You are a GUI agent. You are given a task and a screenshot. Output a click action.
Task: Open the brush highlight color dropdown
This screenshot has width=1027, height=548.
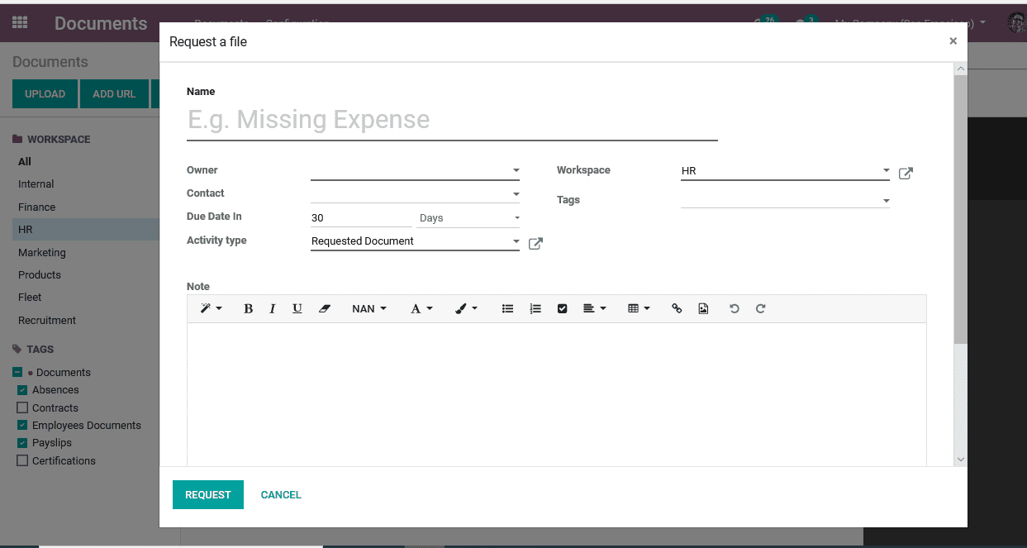coord(466,308)
